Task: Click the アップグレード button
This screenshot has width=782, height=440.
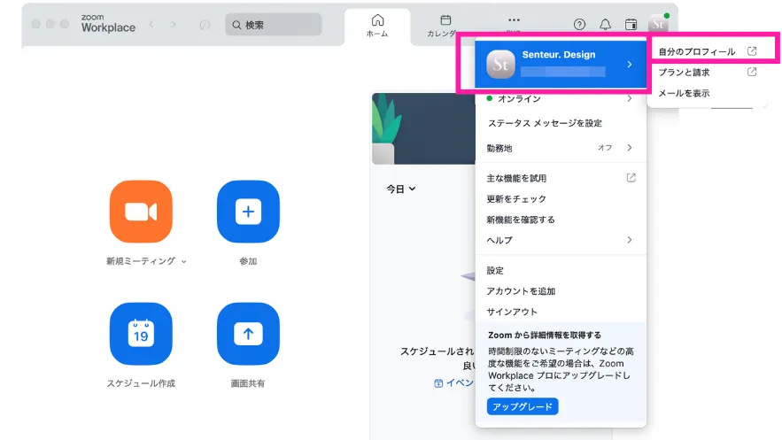Action: click(x=523, y=406)
